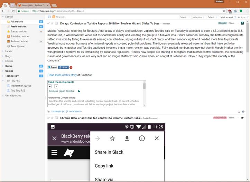Select the Toshiba article checkbox
The image size is (250, 182).
pos(56,23)
